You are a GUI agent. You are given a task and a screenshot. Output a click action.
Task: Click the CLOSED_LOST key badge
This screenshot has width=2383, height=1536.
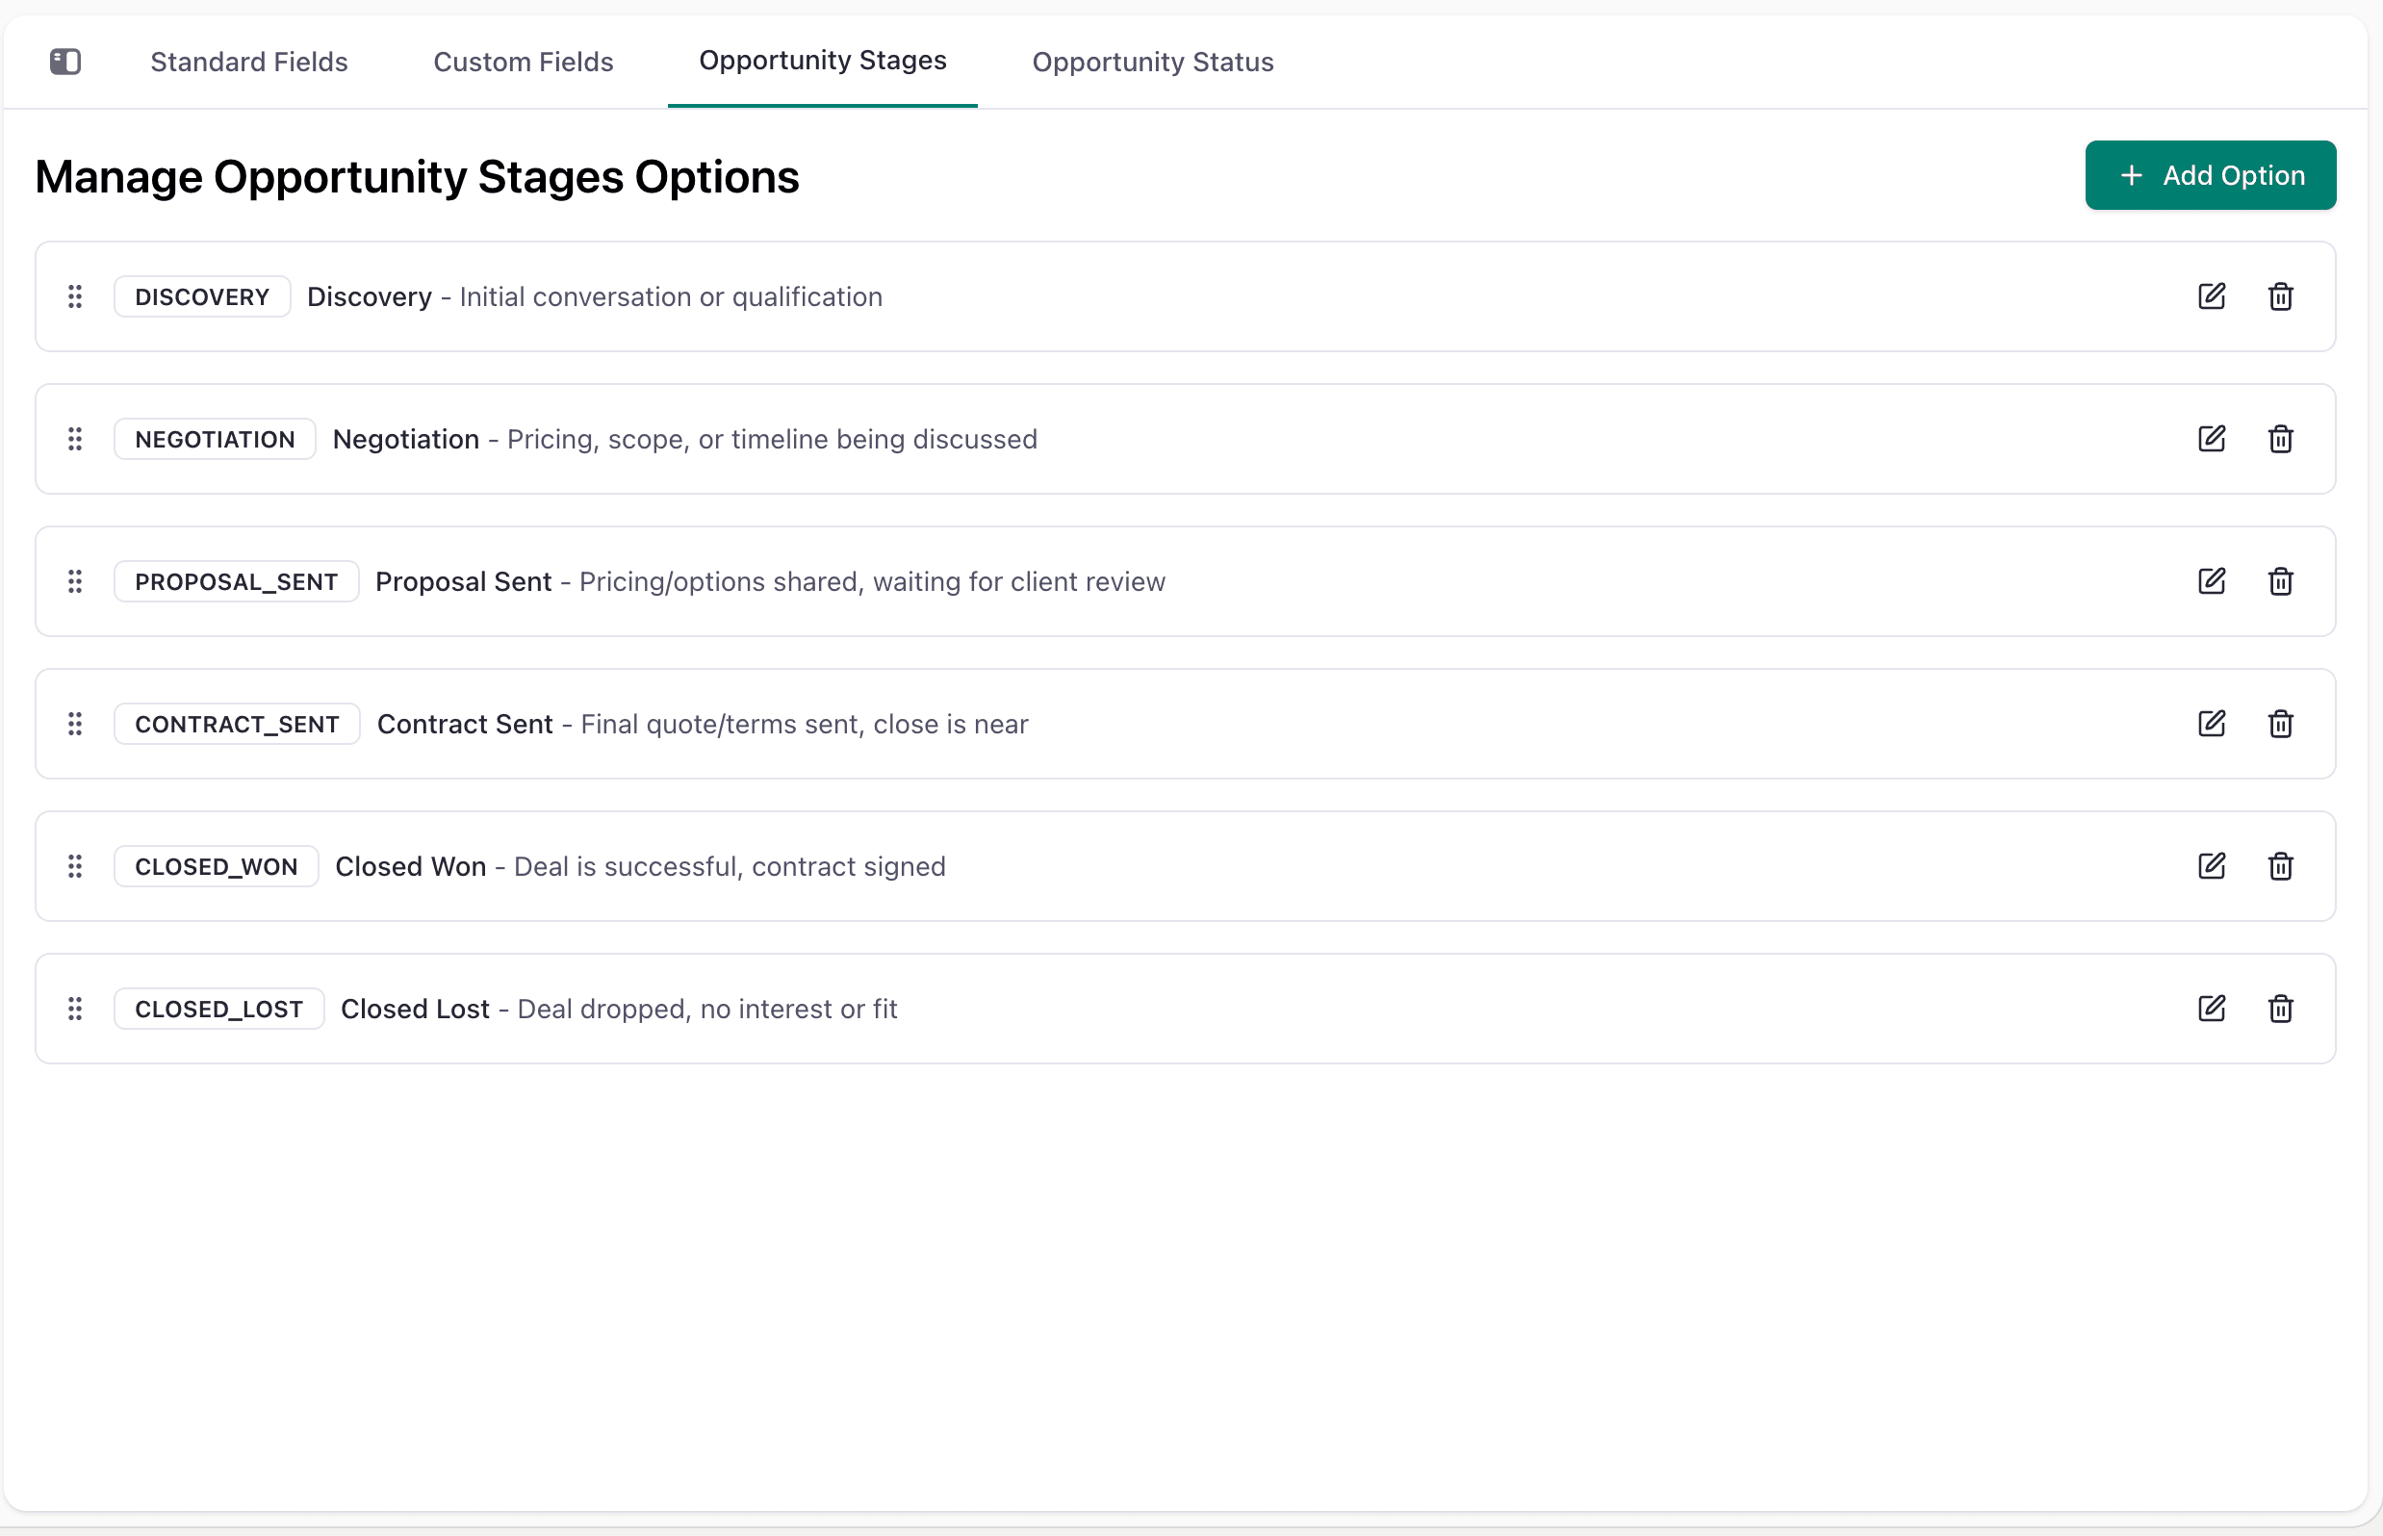pos(219,1011)
